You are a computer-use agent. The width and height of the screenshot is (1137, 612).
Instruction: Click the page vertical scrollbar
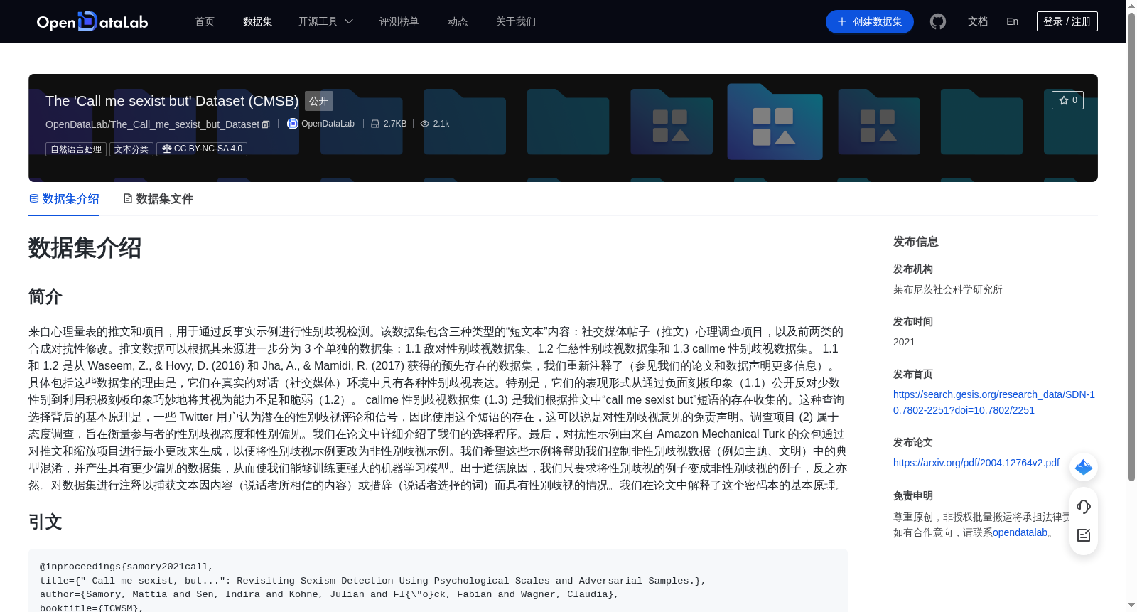click(1131, 249)
